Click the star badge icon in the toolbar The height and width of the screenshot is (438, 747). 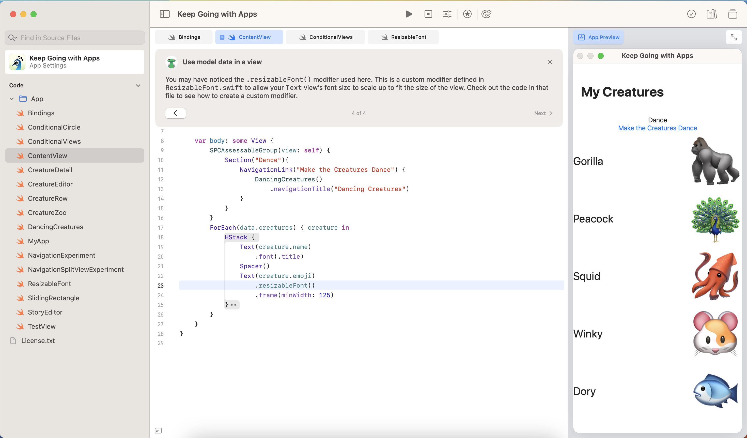tap(467, 14)
